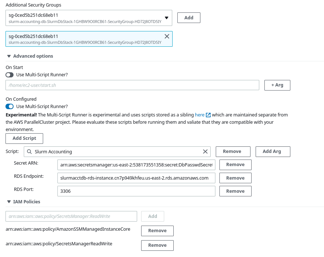This screenshot has width=324, height=257.
Task: Click the search icon in Script field
Action: coord(29,151)
